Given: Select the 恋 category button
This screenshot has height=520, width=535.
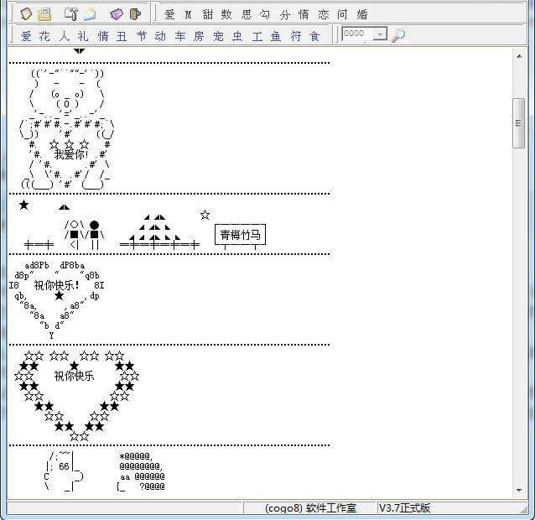Looking at the screenshot, I should pos(324,14).
